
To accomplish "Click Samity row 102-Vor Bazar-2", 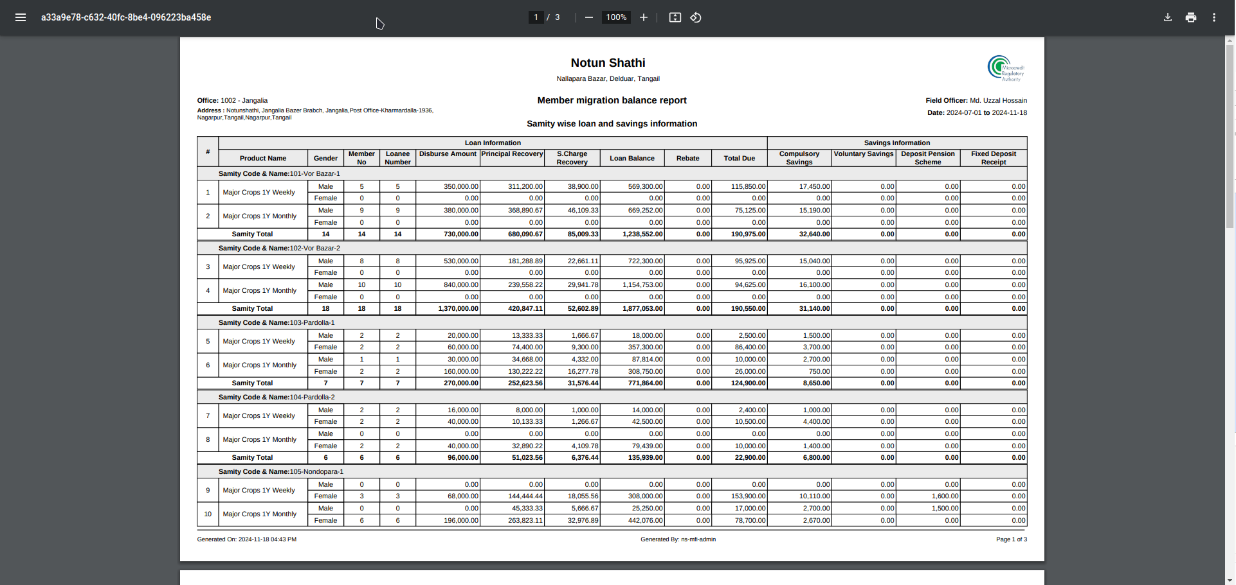I will [612, 248].
